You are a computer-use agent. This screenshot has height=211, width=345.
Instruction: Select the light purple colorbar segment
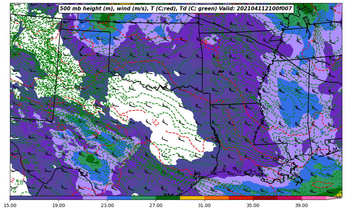[95, 198]
